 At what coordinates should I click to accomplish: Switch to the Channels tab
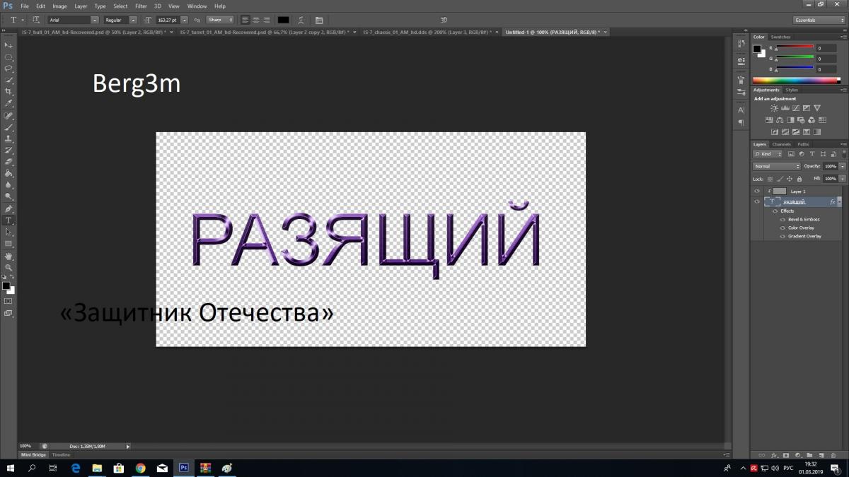[x=781, y=144]
